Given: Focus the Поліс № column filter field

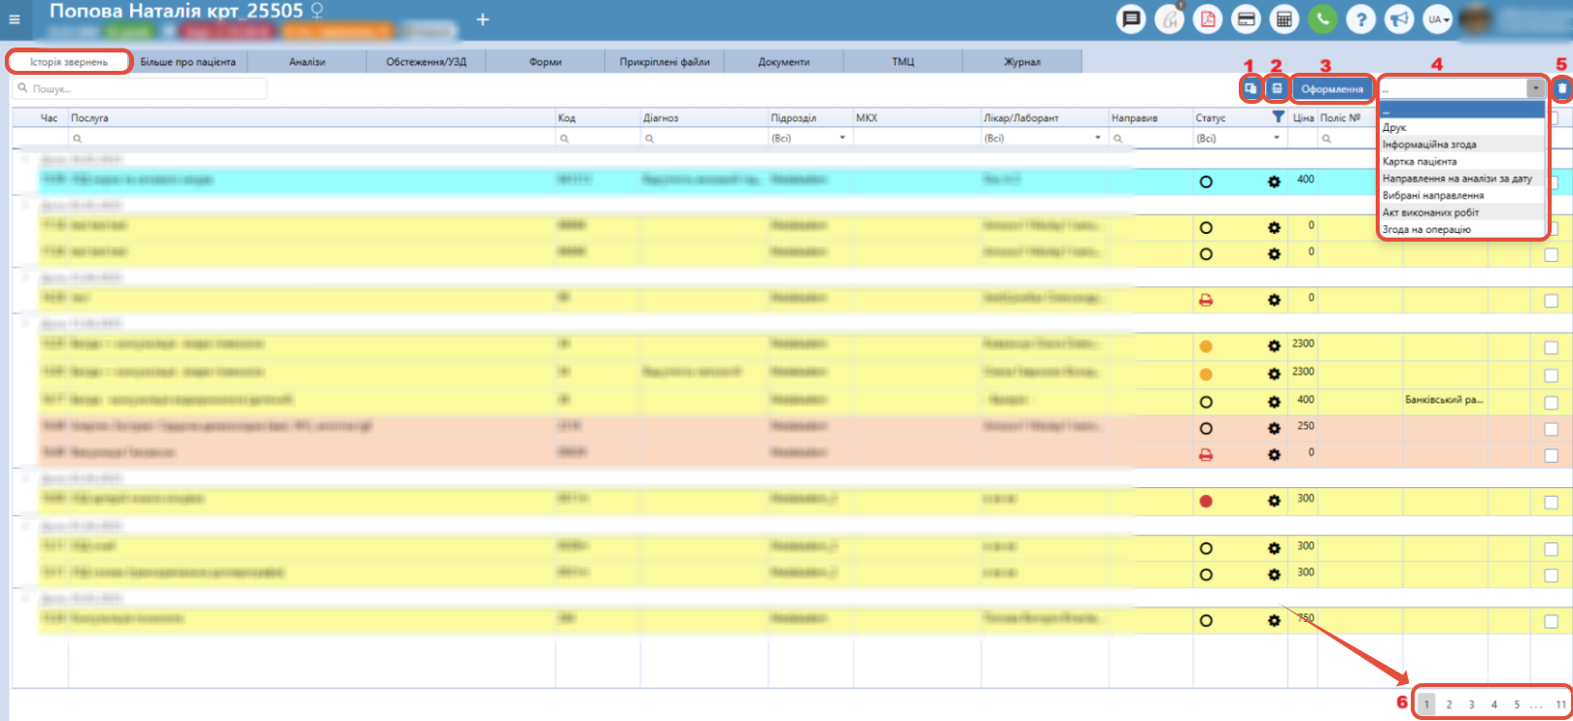Looking at the screenshot, I should [x=1359, y=138].
